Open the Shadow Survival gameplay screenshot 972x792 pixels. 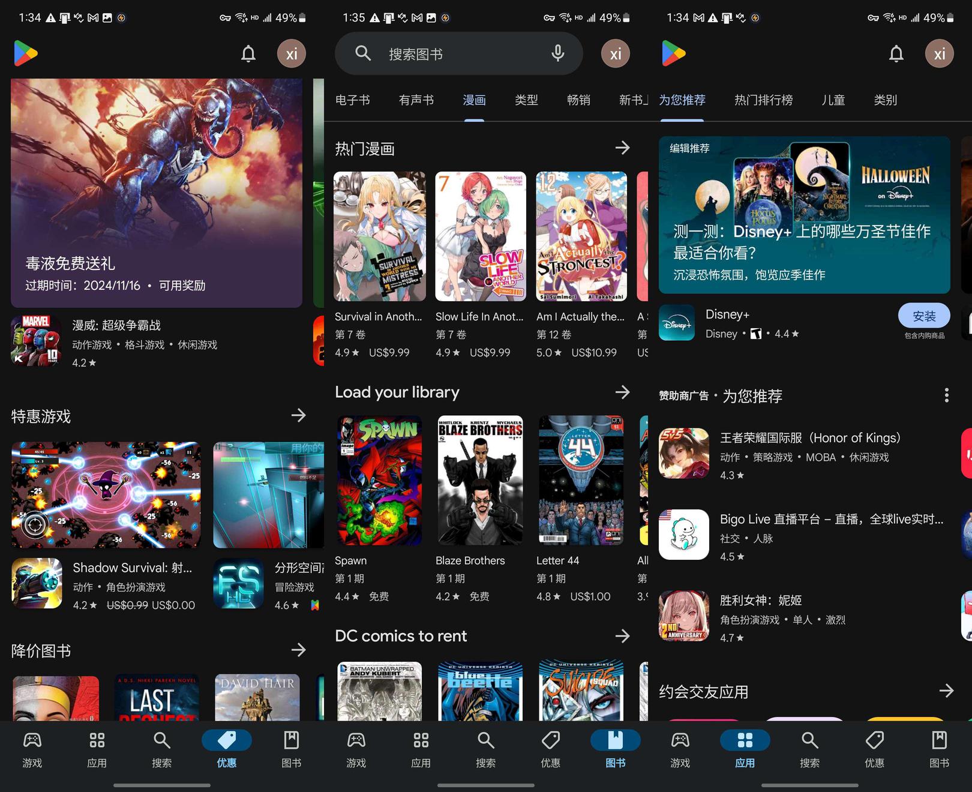[x=106, y=495]
